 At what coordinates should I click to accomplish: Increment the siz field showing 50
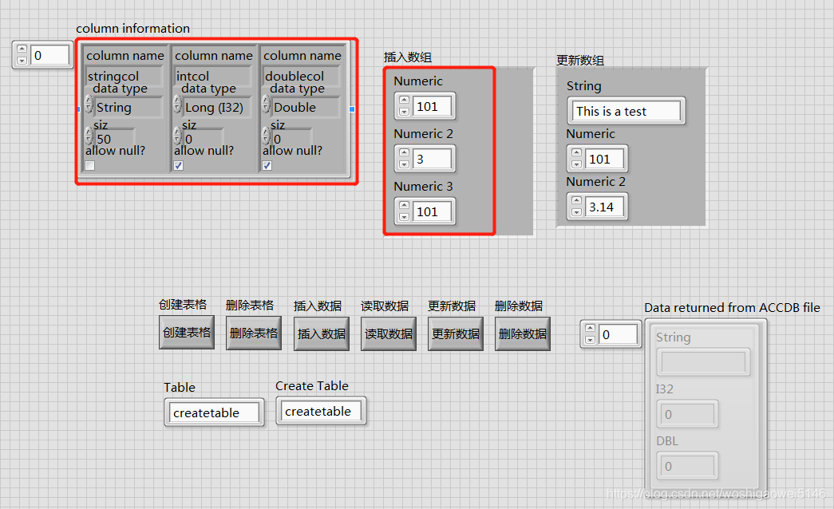(x=88, y=131)
